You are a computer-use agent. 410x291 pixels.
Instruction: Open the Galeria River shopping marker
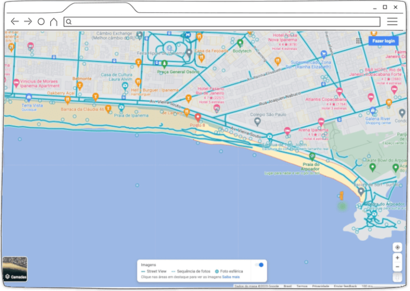point(373,111)
